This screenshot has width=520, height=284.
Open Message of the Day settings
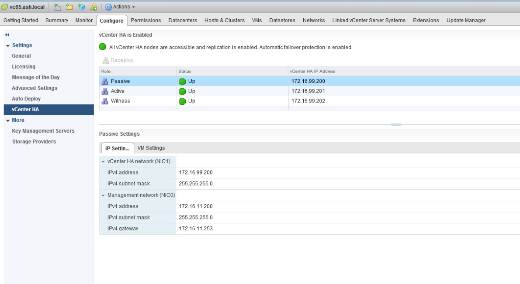35,77
